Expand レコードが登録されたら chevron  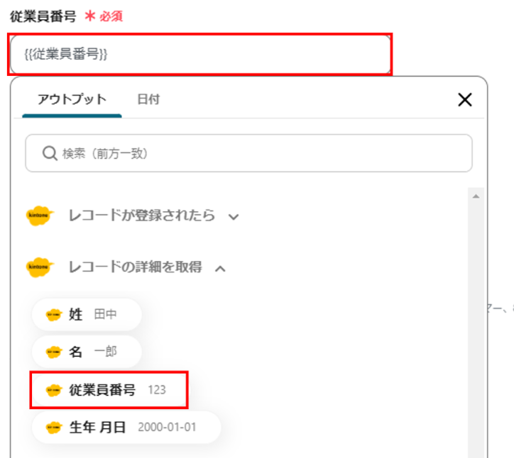click(x=234, y=217)
